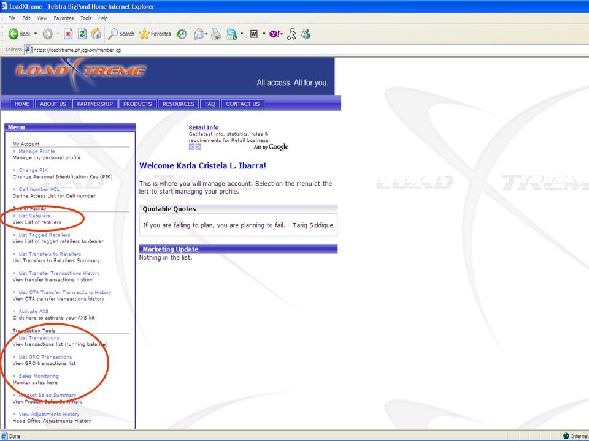Click the Retail Info ad link

click(x=204, y=127)
